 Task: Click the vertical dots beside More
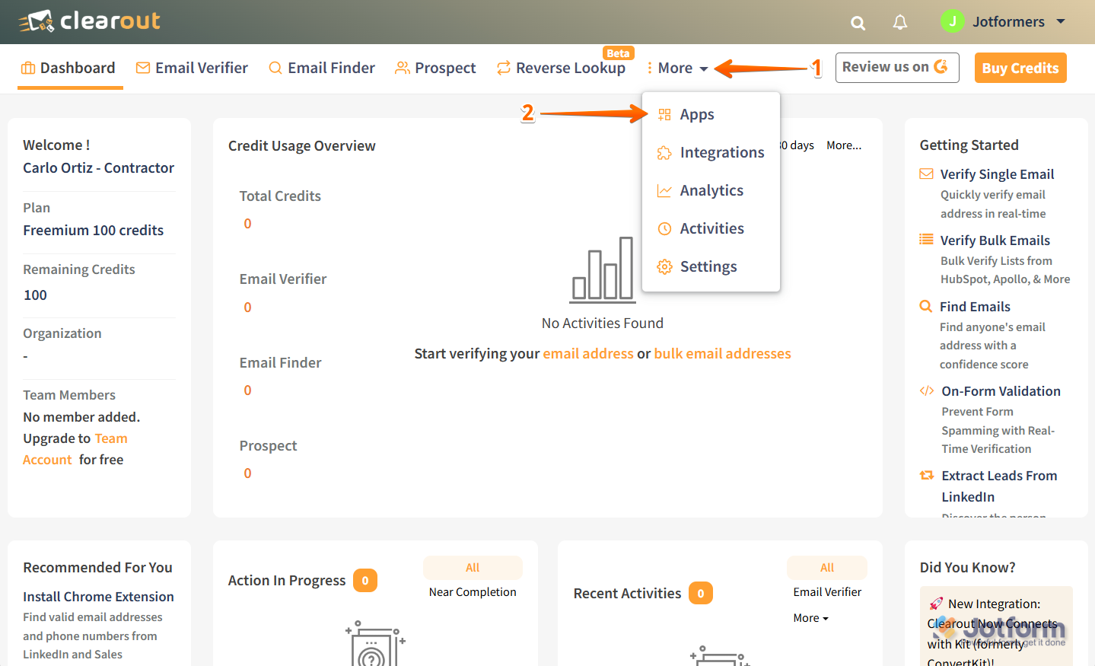[x=649, y=68]
